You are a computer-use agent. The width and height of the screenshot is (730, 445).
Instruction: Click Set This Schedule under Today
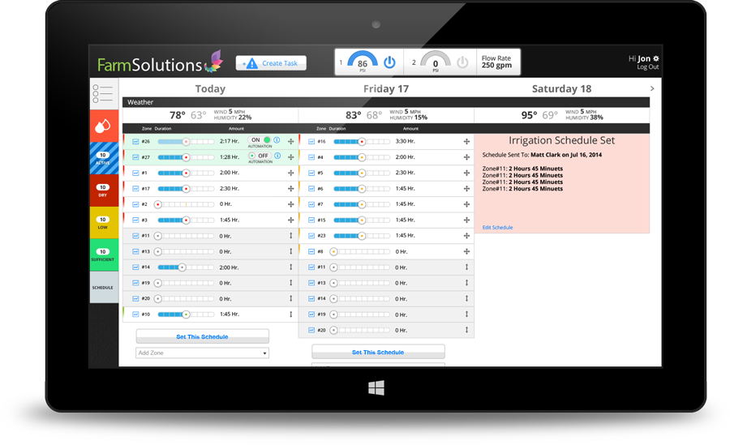pos(202,336)
